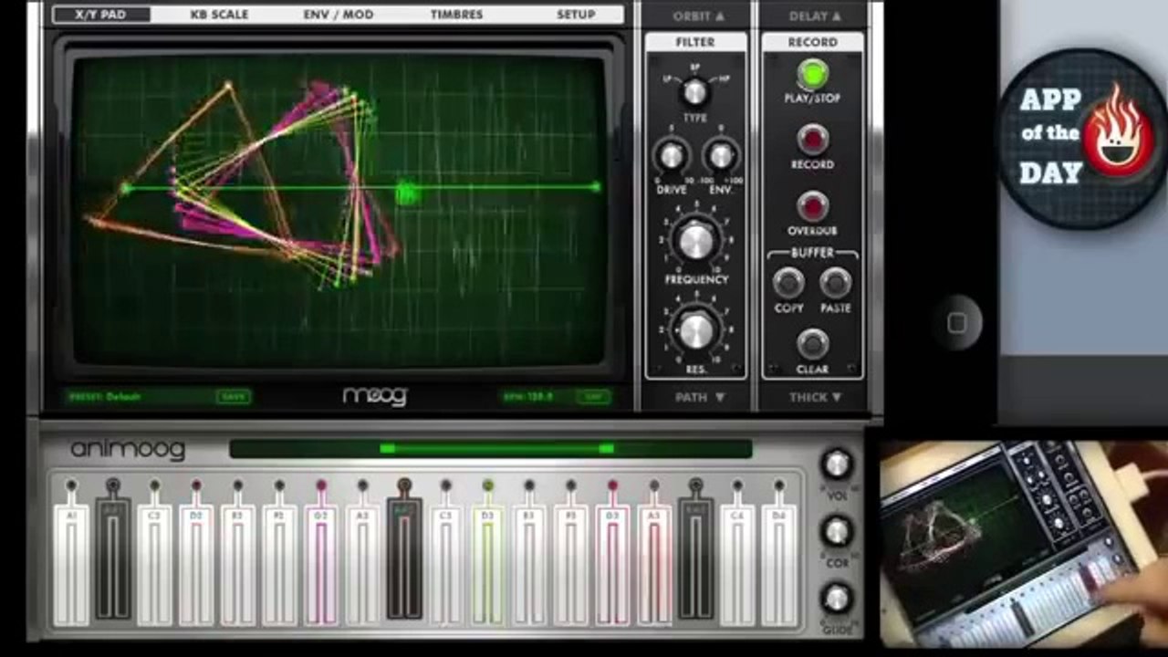Play the D3 key on keyboard
The width and height of the screenshot is (1168, 657).
pos(487,566)
